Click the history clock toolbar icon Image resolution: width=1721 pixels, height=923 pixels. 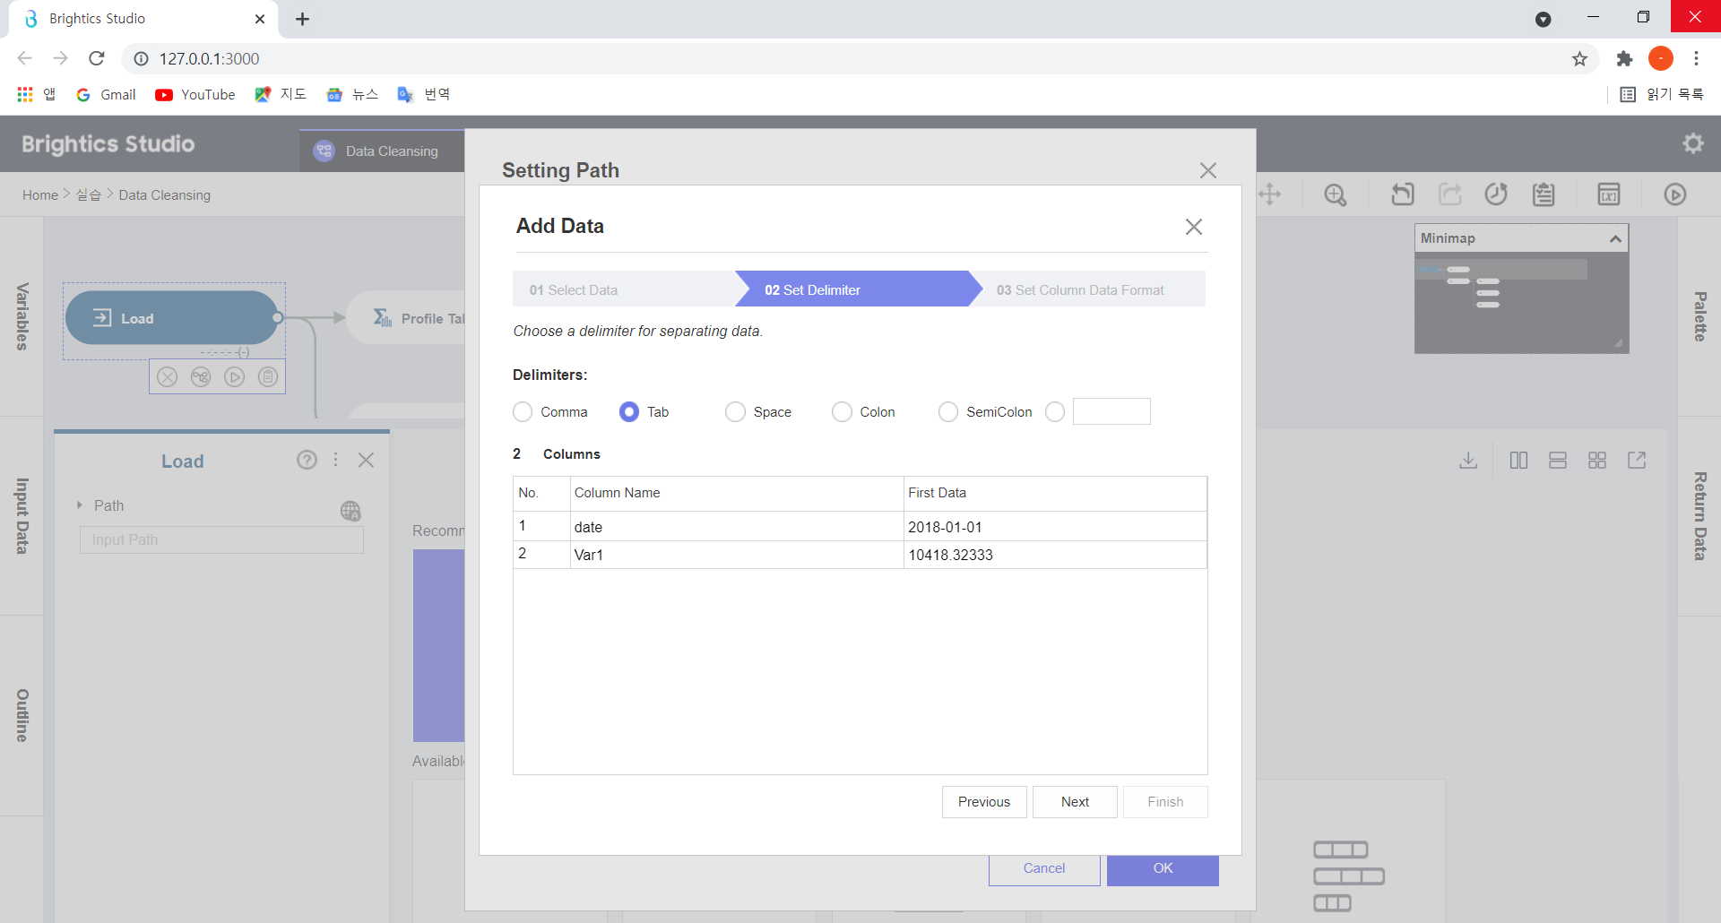[1496, 194]
